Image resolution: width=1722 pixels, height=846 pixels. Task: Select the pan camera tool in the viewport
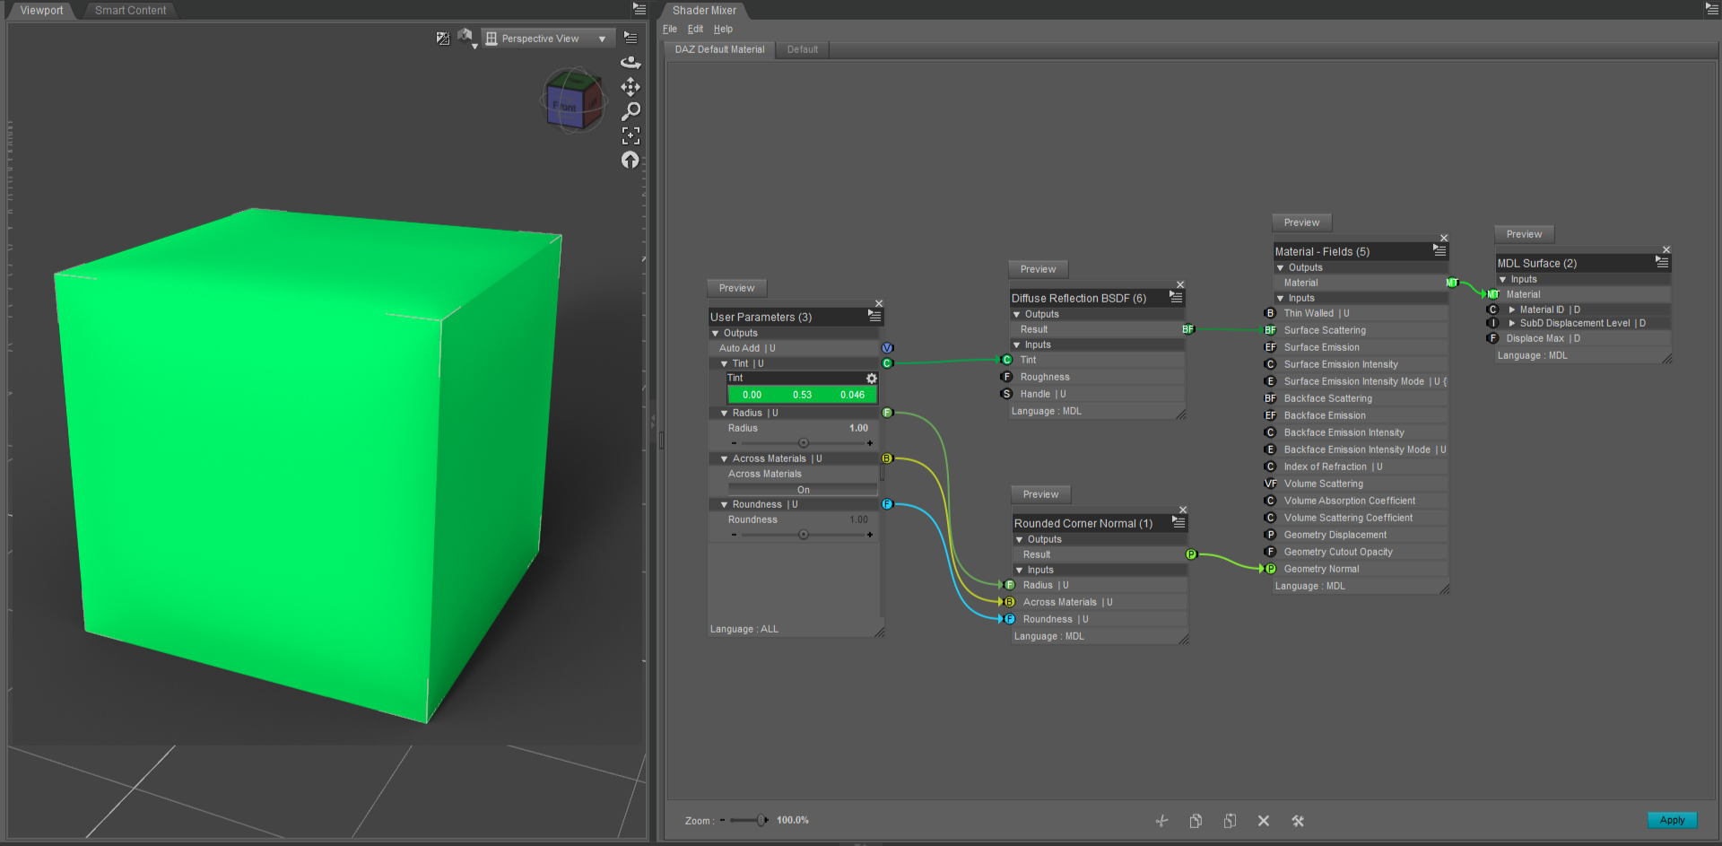click(631, 87)
